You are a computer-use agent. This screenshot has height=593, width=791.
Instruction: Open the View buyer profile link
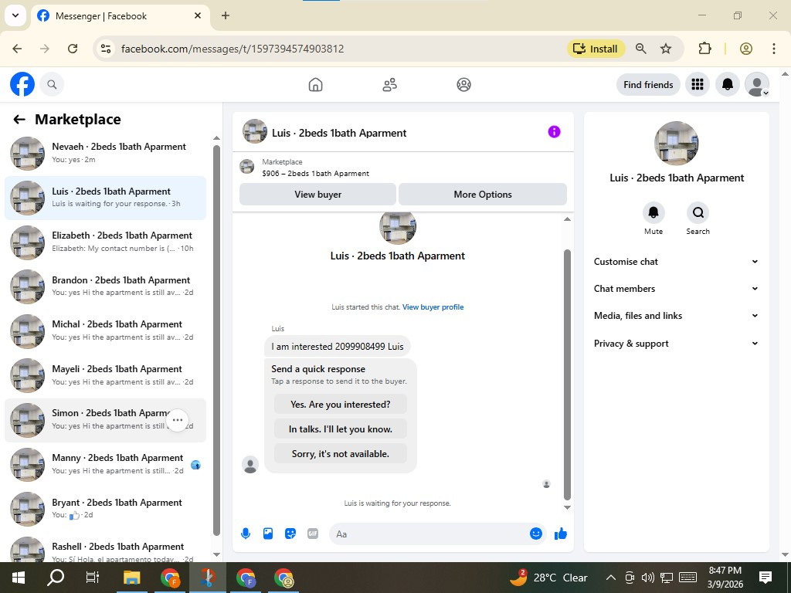tap(433, 307)
